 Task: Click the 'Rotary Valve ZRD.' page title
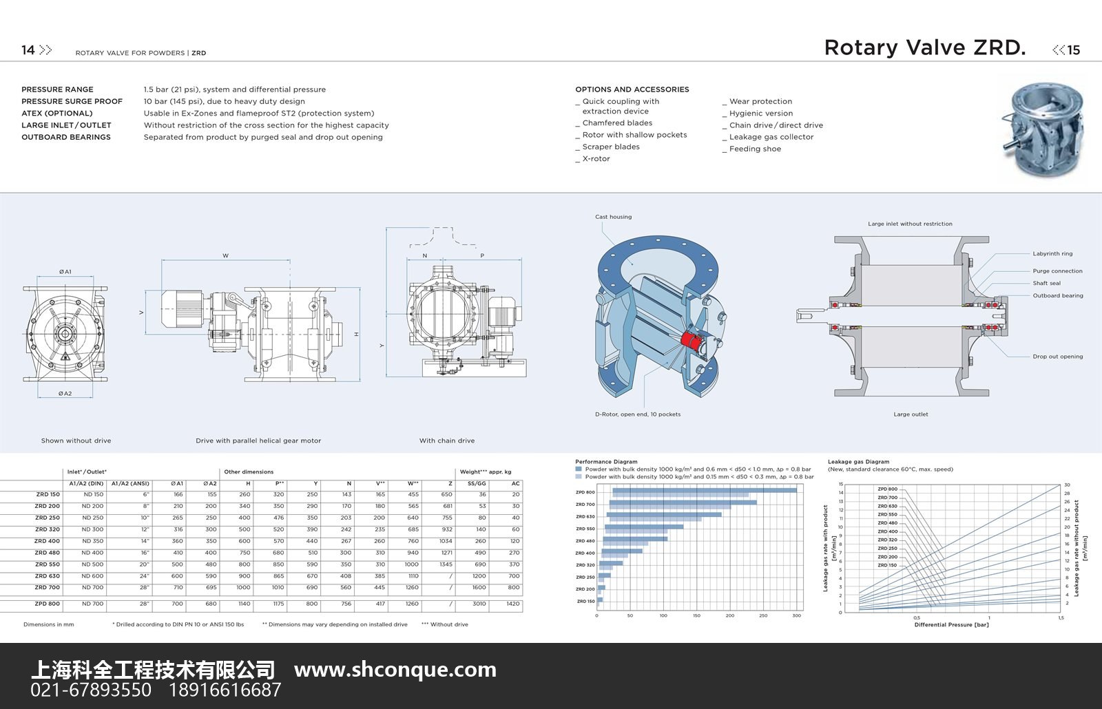925,47
